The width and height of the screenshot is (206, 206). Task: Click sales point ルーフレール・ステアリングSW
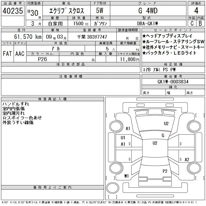(x=173, y=41)
